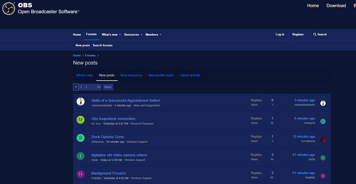Image resolution: width=356 pixels, height=184 pixels.
Task: Click the Resource Requests forum link
Action: 142,124
